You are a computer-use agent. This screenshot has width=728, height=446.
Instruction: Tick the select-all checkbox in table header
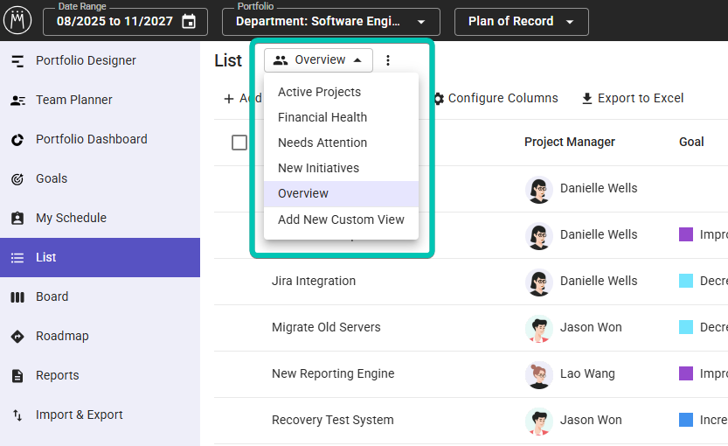pos(239,143)
